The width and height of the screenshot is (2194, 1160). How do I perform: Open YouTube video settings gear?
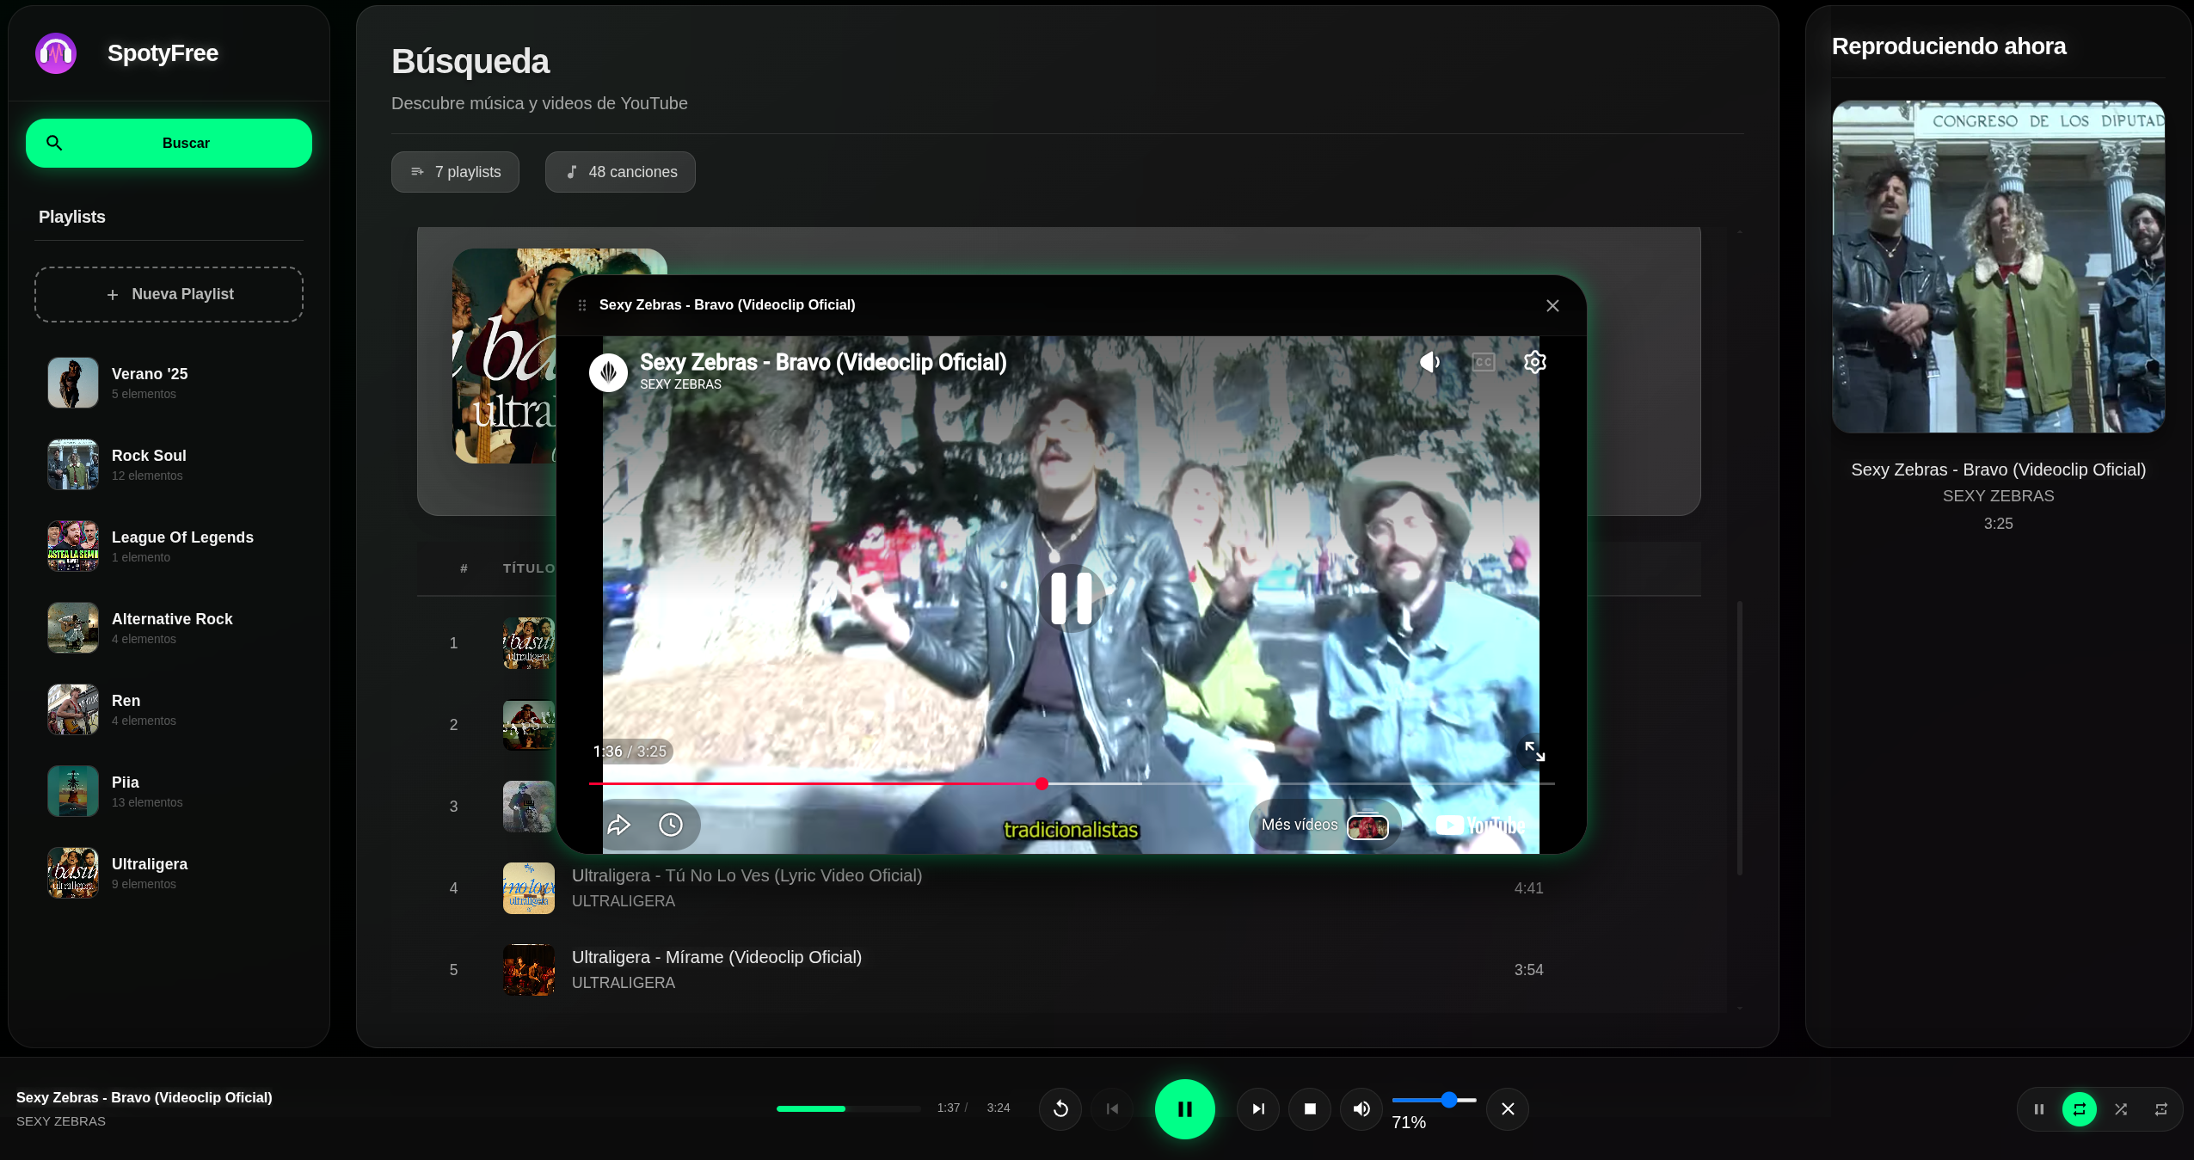point(1535,362)
